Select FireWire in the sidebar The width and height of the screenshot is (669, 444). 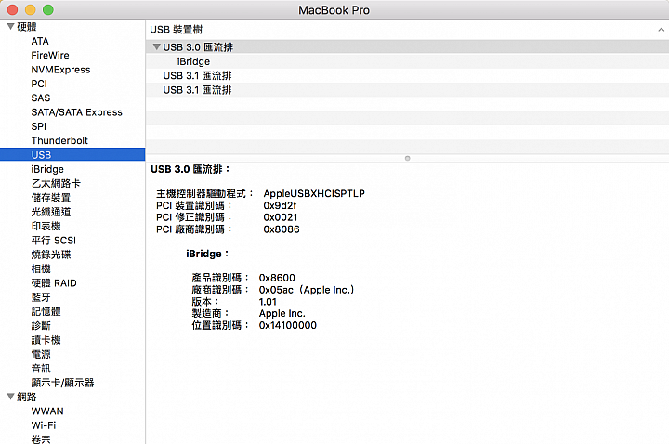point(50,55)
